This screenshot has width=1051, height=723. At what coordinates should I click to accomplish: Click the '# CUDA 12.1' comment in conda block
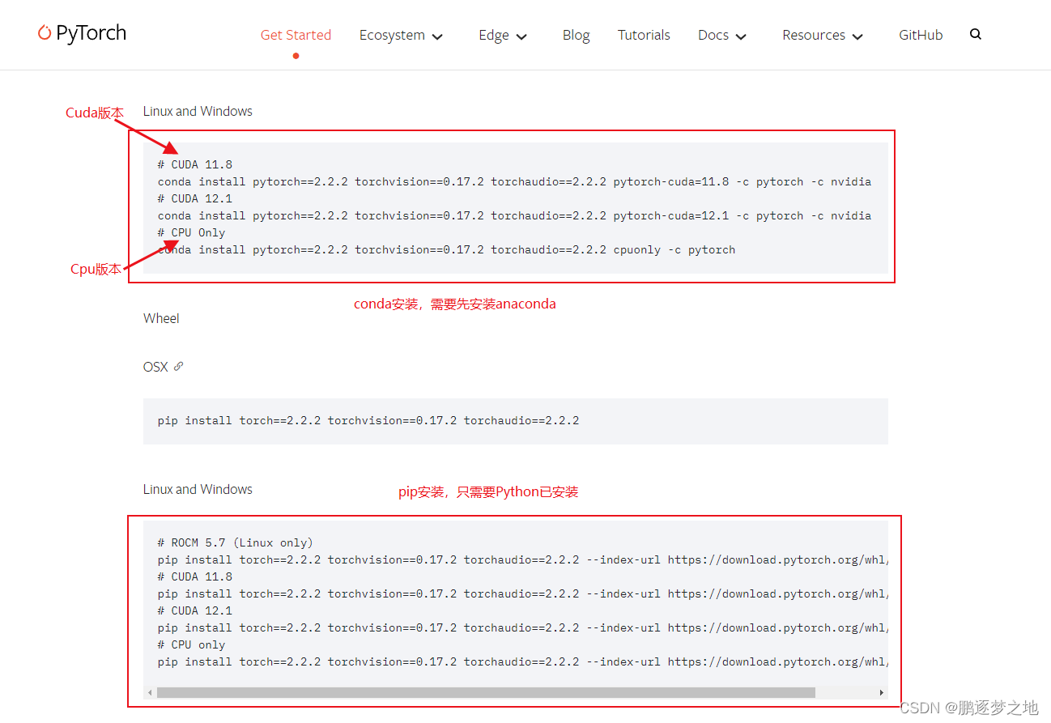point(195,198)
